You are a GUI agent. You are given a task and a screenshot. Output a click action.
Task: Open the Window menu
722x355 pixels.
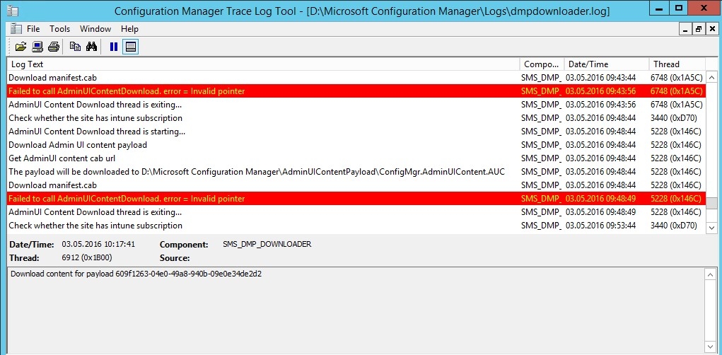(x=95, y=29)
